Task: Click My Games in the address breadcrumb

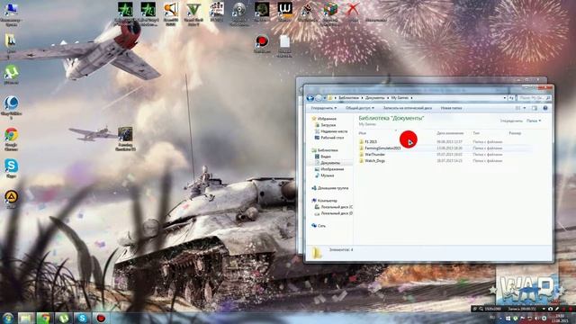Action: click(400, 98)
